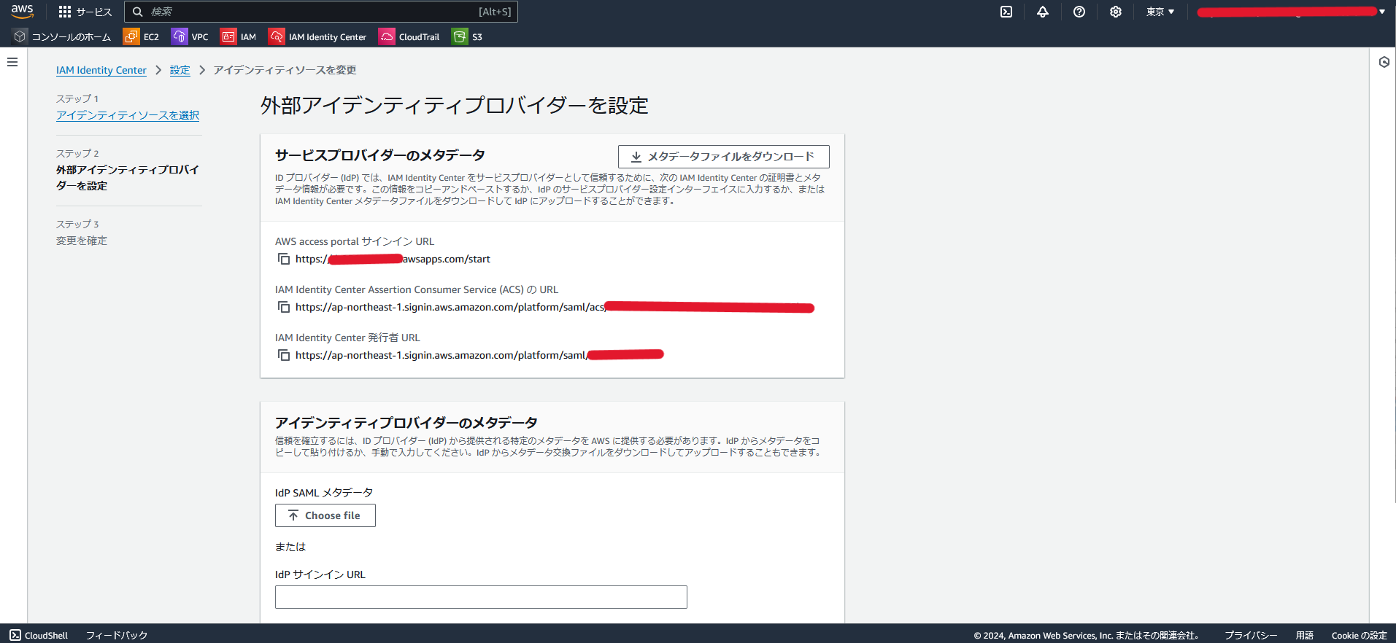Open settings gear icon in header
Viewport: 1396px width, 643px height.
coord(1116,12)
